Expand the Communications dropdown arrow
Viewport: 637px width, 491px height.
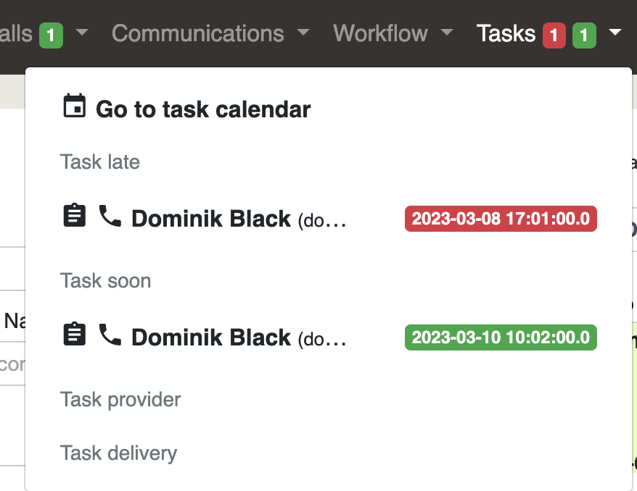(x=303, y=32)
